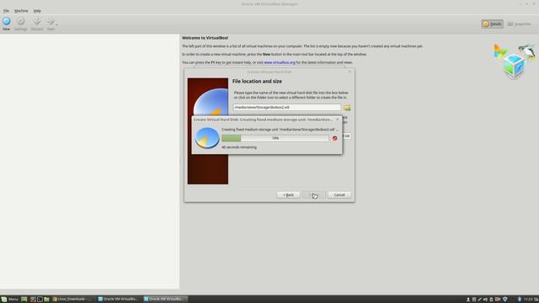539x303 pixels.
Task: Click the hard disk file path field
Action: click(286, 107)
